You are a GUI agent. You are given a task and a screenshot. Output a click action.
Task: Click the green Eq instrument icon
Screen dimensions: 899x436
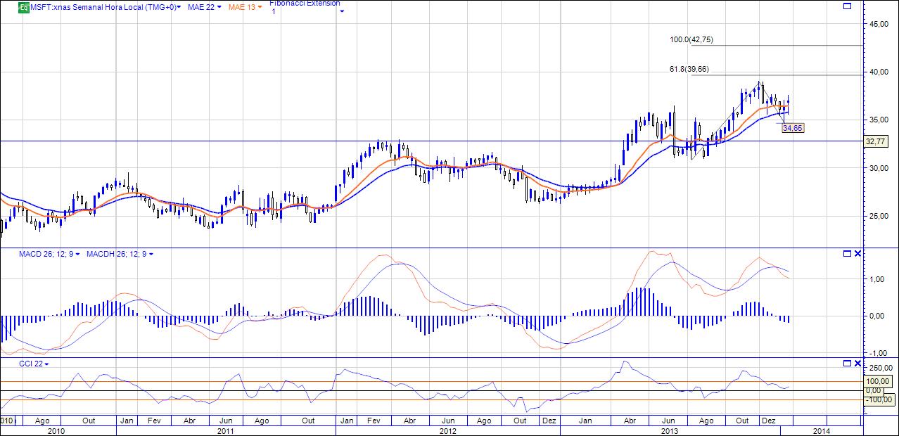[23, 7]
